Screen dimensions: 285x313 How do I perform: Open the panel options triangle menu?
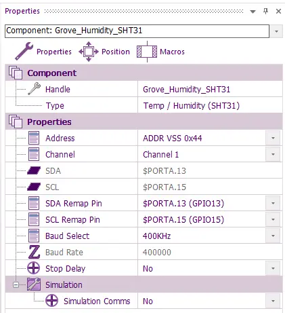click(x=253, y=12)
